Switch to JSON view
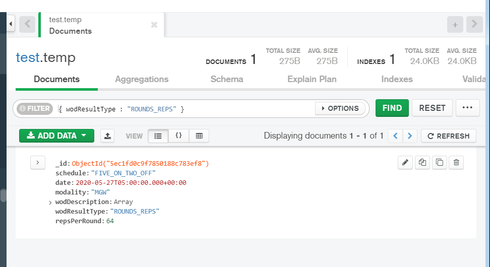Image resolution: width=490 pixels, height=267 pixels. pyautogui.click(x=178, y=136)
